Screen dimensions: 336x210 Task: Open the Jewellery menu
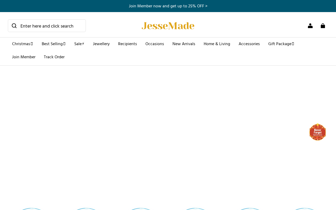[101, 44]
